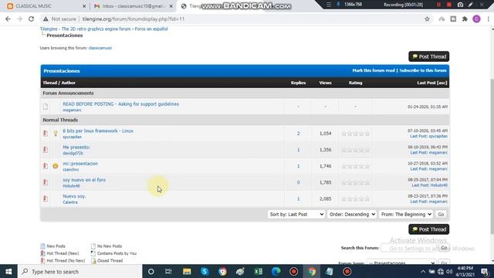Sort threads by Views column header
This screenshot has height=278, width=494.
pos(325,83)
